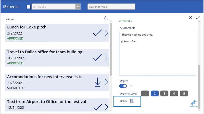Click the 10/31/2021 date text
Viewport: 204px width, 114px height.
(x=16, y=58)
